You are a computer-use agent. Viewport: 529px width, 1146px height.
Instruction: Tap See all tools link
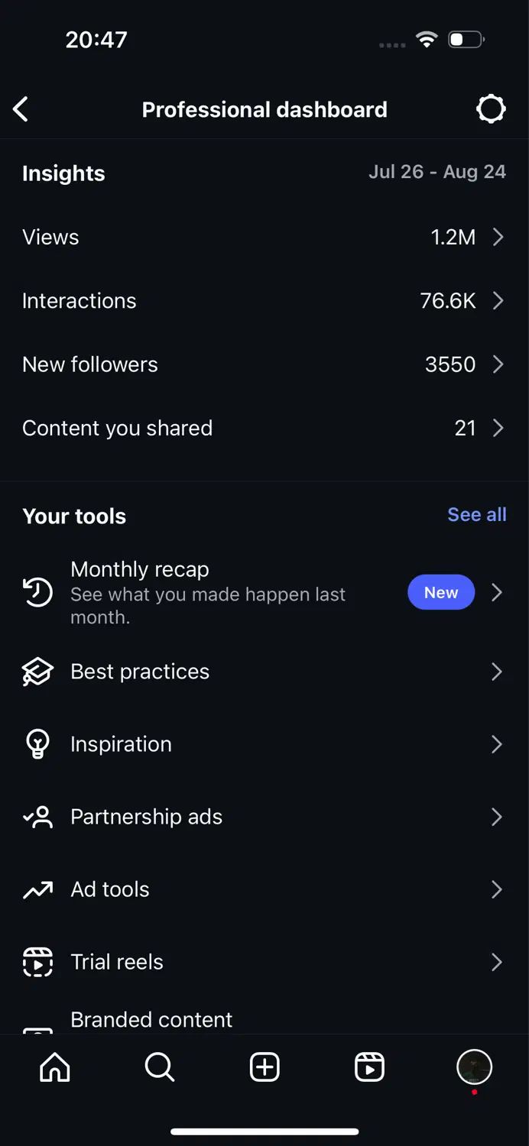pyautogui.click(x=477, y=515)
